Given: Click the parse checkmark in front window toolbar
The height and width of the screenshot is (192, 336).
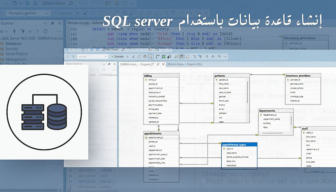Looking at the screenshot, I should click(133, 56).
